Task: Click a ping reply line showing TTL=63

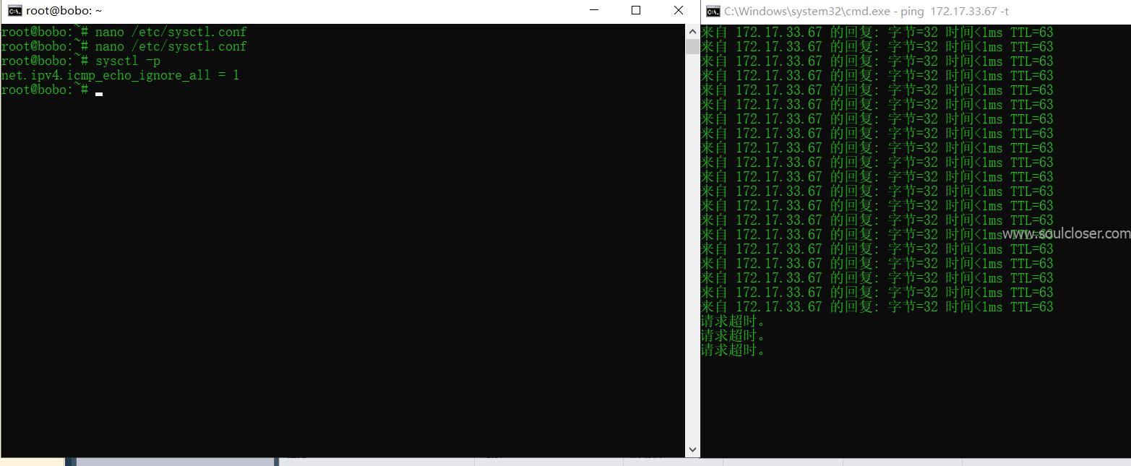Action: click(867, 147)
